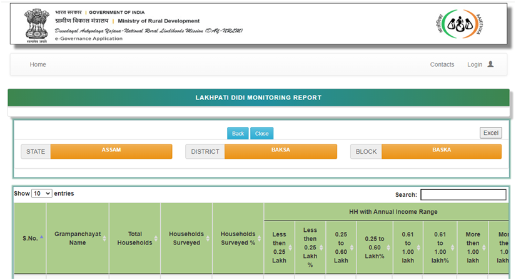Sort by Less then 0.25 Lakh % column
Viewport: 516px width, 280px height.
[321, 247]
